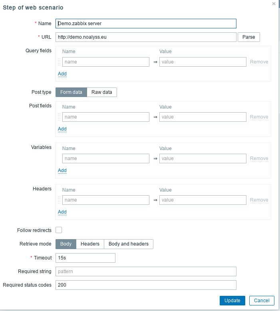Screen dimensions: 280x311
Task: Choose Body retrieve mode
Action: pos(66,244)
